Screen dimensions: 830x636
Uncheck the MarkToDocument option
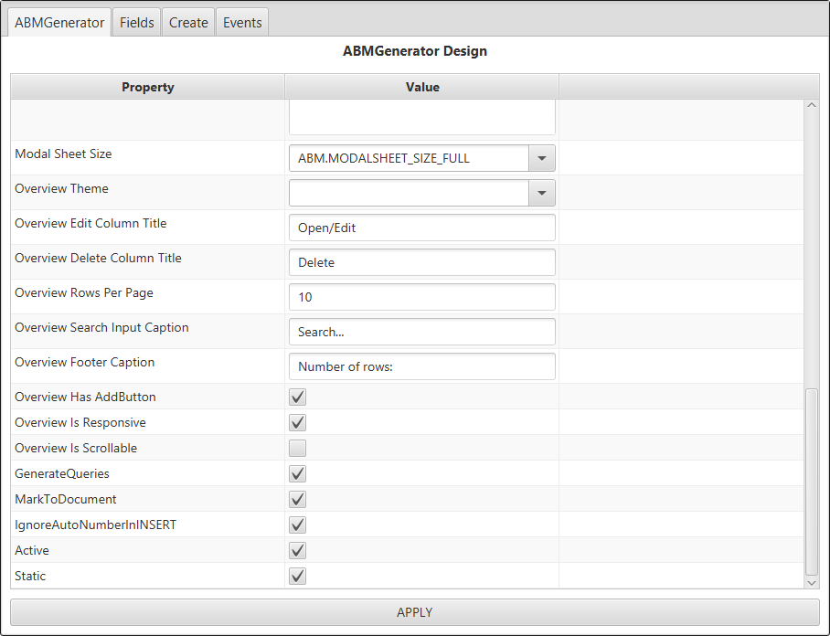pos(297,500)
